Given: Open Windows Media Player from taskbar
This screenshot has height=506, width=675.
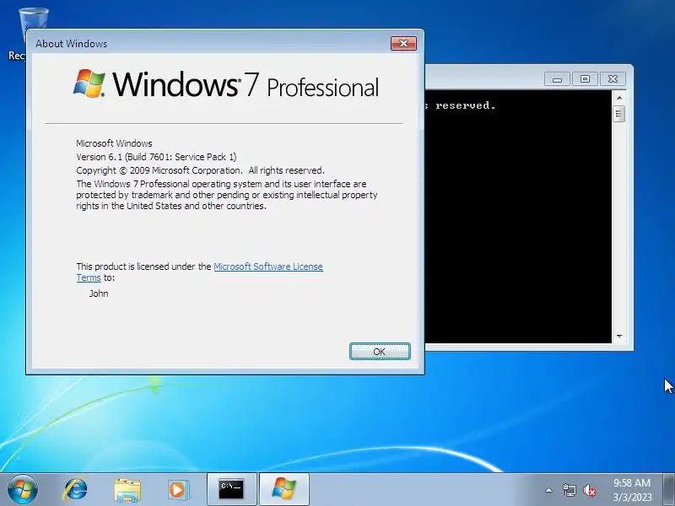Looking at the screenshot, I should coord(178,490).
